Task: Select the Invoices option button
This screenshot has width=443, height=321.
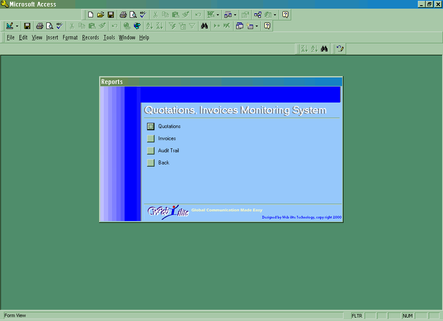Action: coord(151,138)
